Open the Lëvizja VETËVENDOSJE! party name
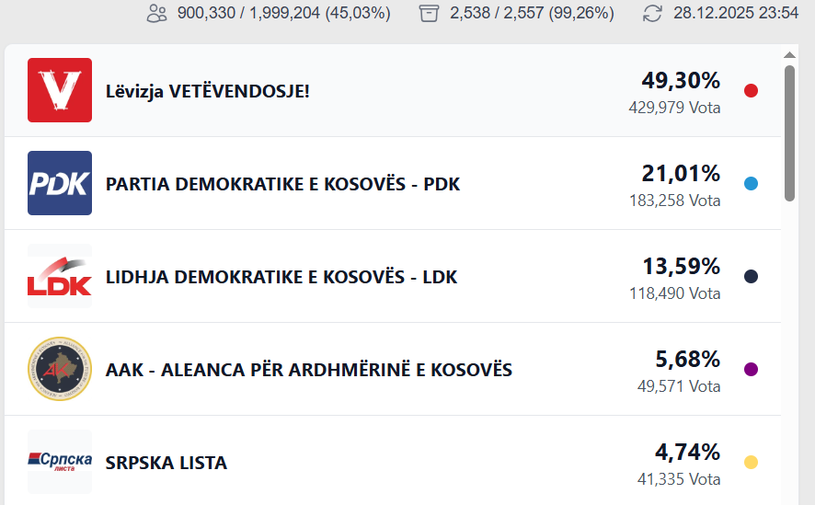 point(208,92)
